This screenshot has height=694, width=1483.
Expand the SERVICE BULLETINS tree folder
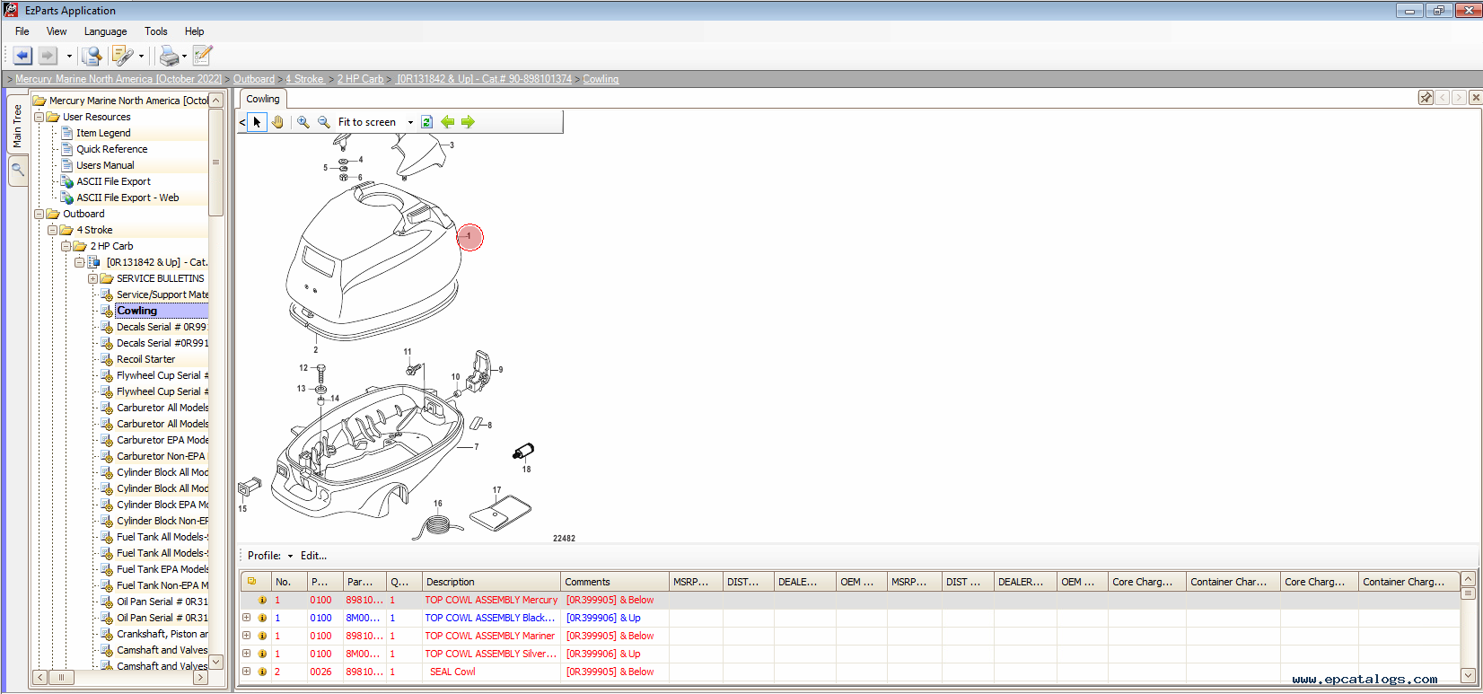pos(92,278)
